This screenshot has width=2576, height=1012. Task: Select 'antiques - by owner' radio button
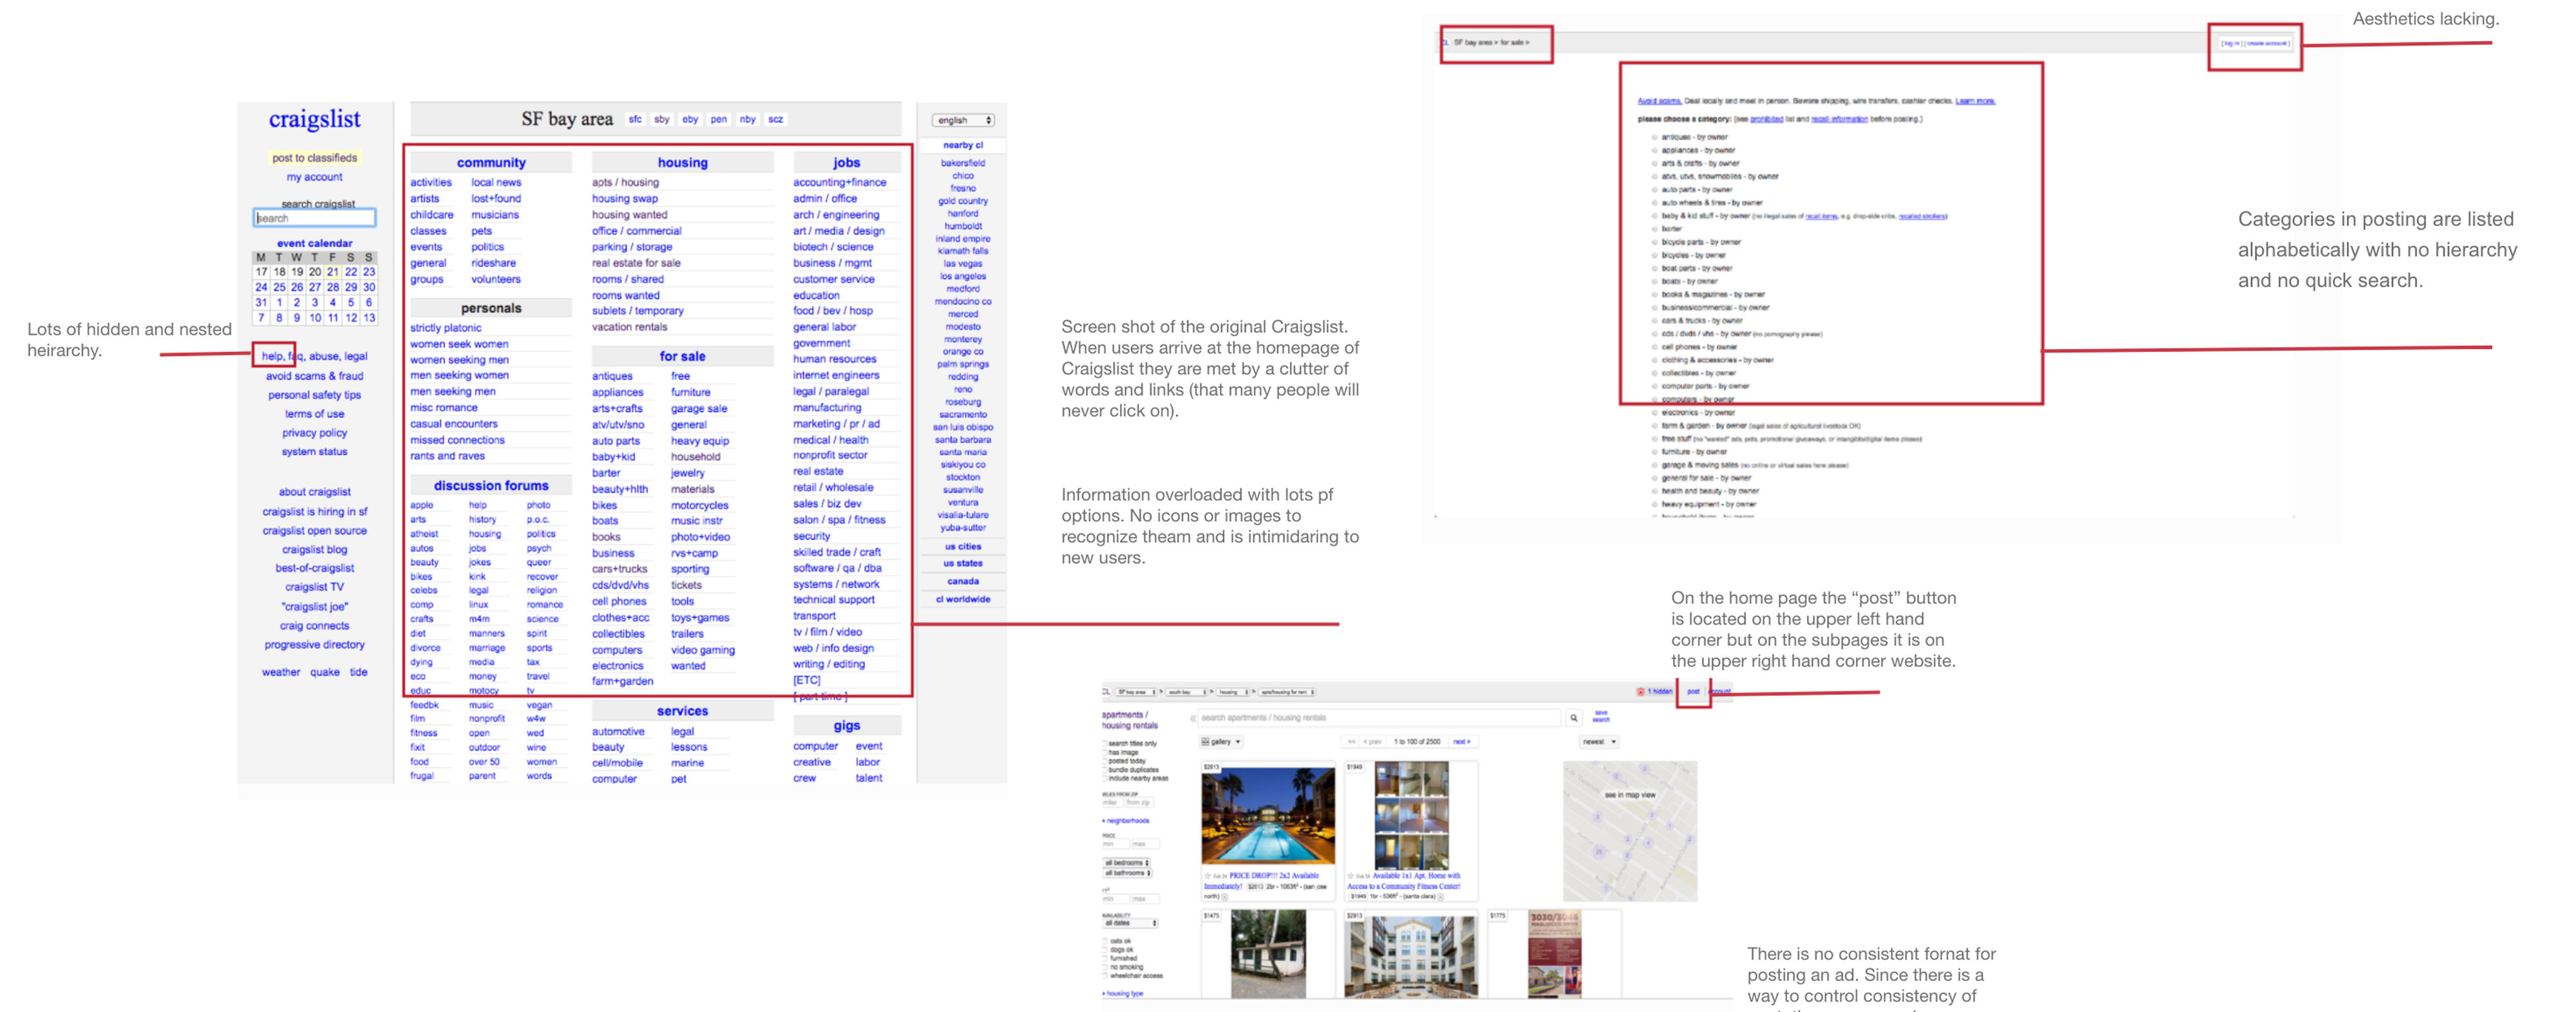[1654, 137]
